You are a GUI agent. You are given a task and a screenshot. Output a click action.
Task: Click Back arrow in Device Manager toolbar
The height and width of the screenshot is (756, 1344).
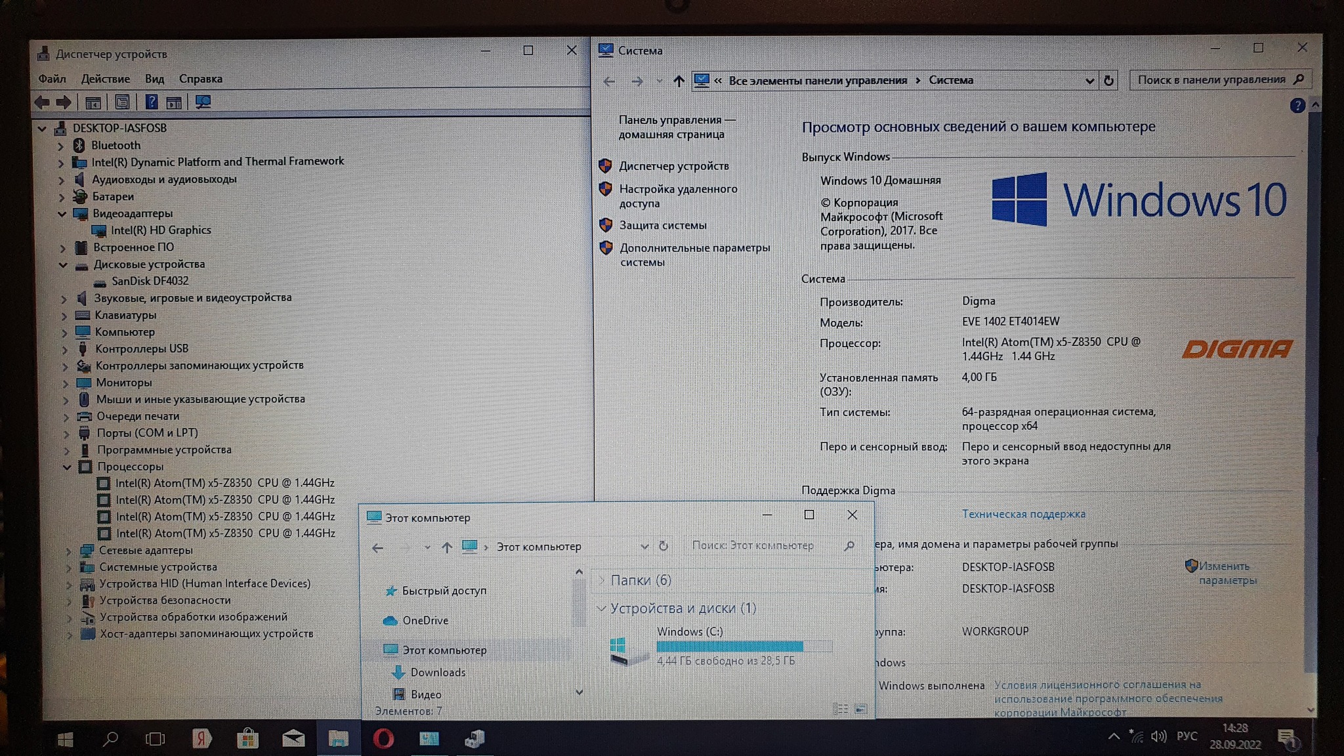point(42,102)
